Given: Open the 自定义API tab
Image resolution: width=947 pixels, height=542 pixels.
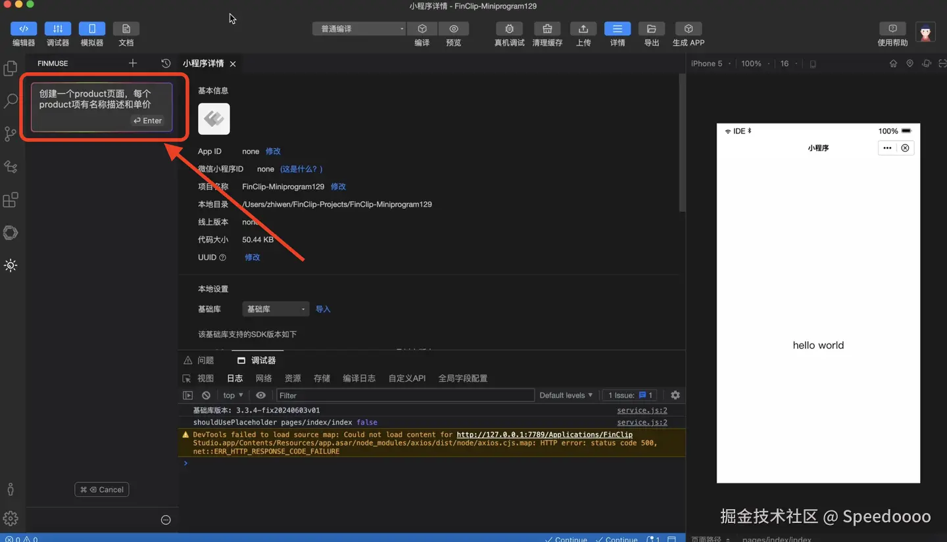Looking at the screenshot, I should (407, 378).
